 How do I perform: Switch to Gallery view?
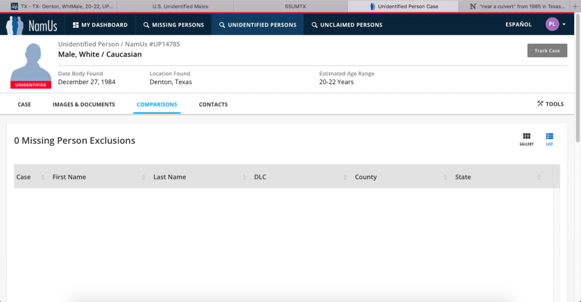[x=527, y=139]
